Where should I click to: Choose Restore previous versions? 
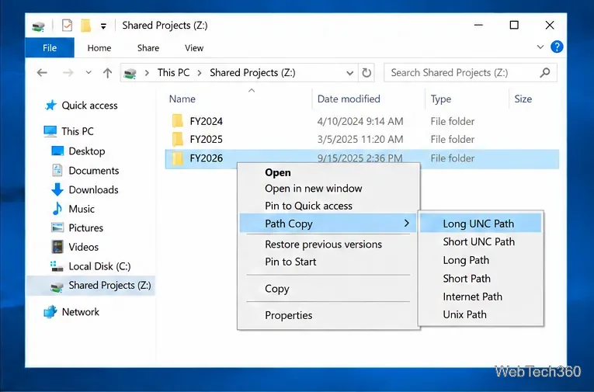pyautogui.click(x=323, y=245)
